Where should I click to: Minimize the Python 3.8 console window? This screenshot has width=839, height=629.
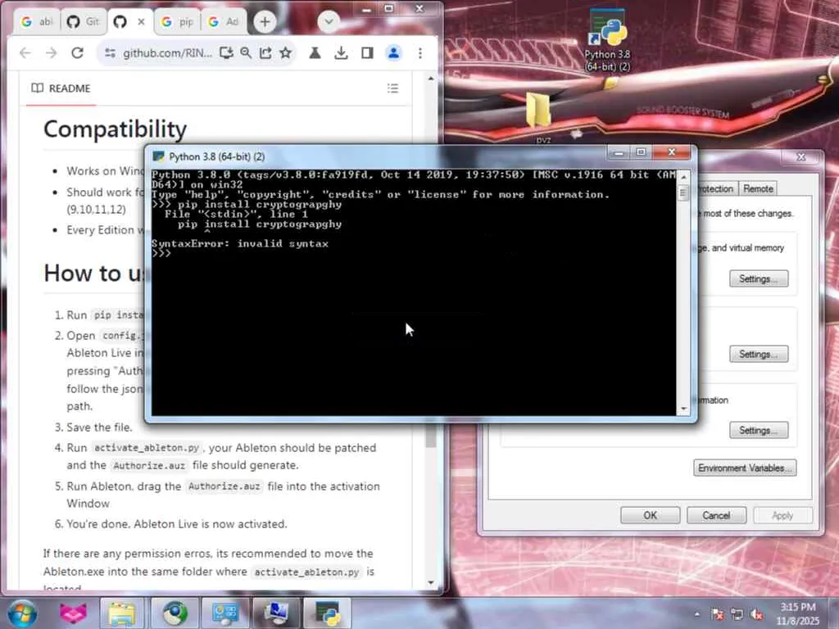tap(619, 153)
